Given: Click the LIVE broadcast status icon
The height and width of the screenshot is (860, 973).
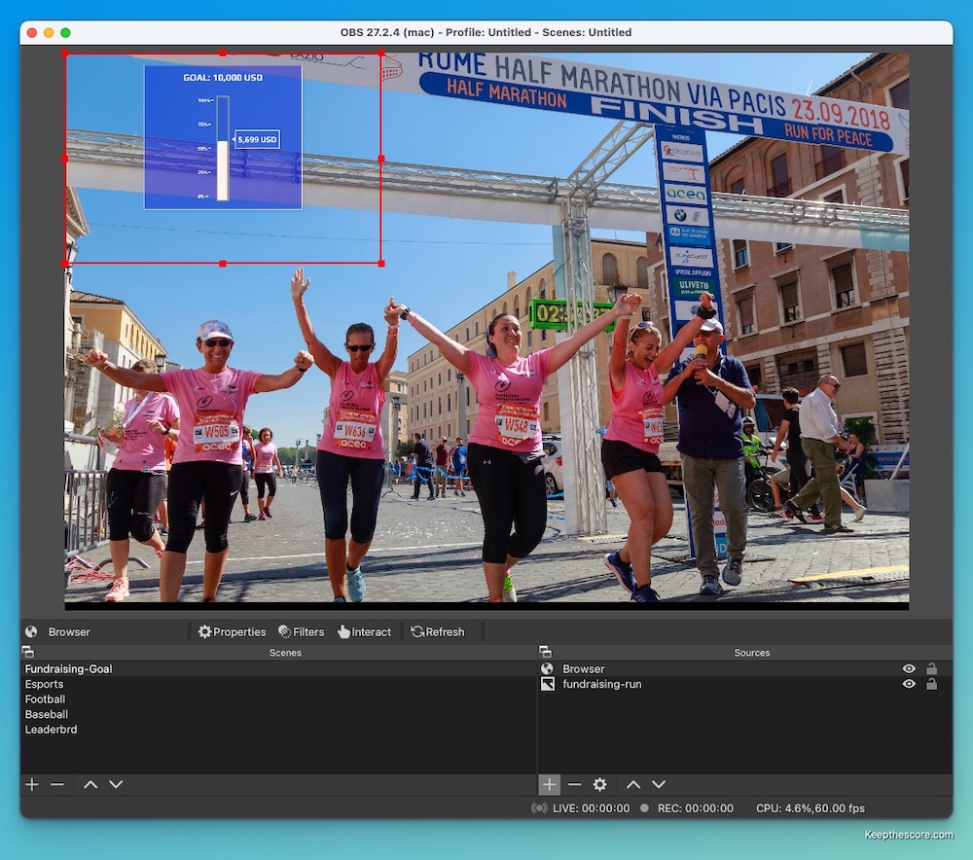Looking at the screenshot, I should click(539, 807).
